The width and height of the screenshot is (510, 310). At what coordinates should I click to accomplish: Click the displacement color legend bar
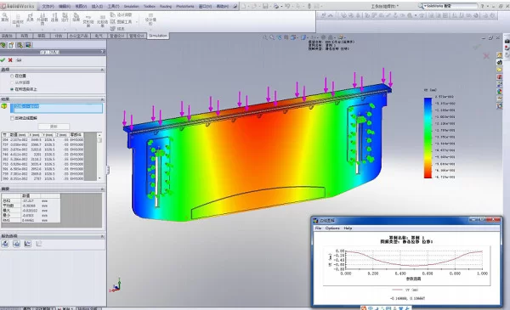pos(428,138)
